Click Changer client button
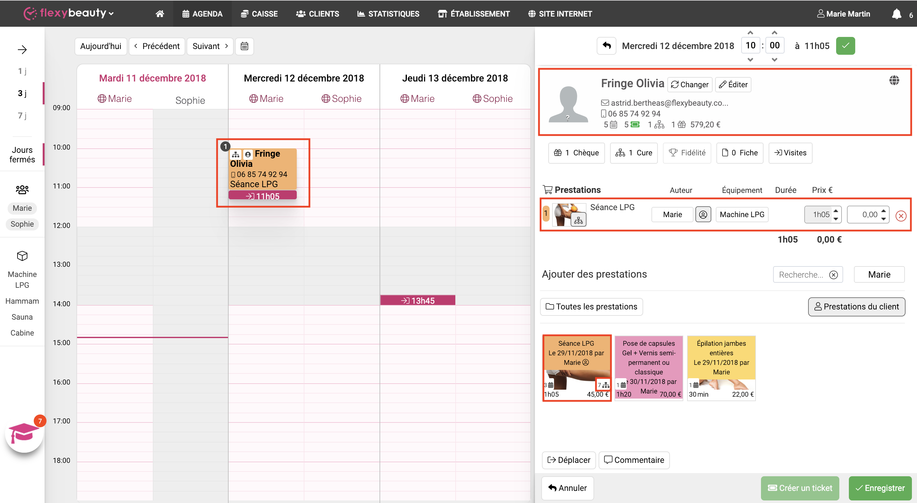917x503 pixels. [690, 84]
